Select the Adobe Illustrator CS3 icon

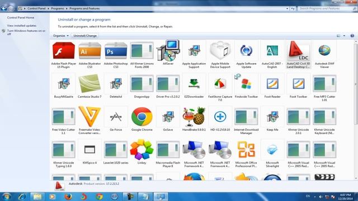pos(89,51)
